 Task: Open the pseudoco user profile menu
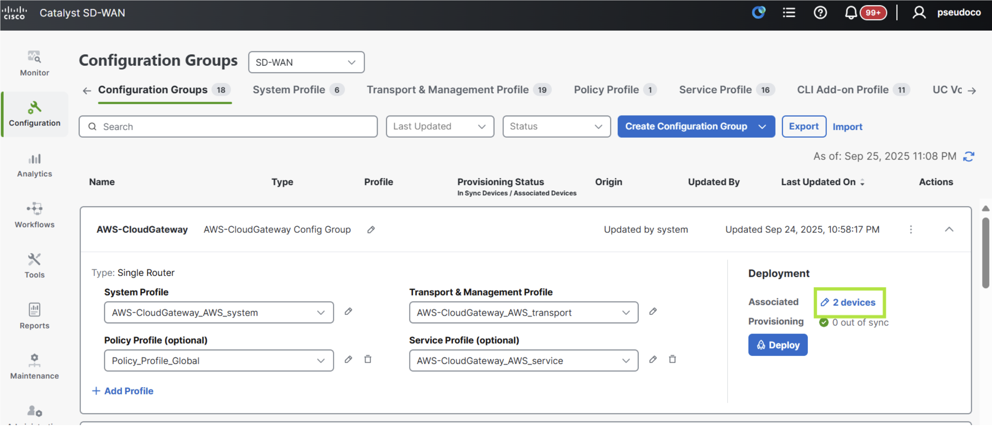(947, 13)
